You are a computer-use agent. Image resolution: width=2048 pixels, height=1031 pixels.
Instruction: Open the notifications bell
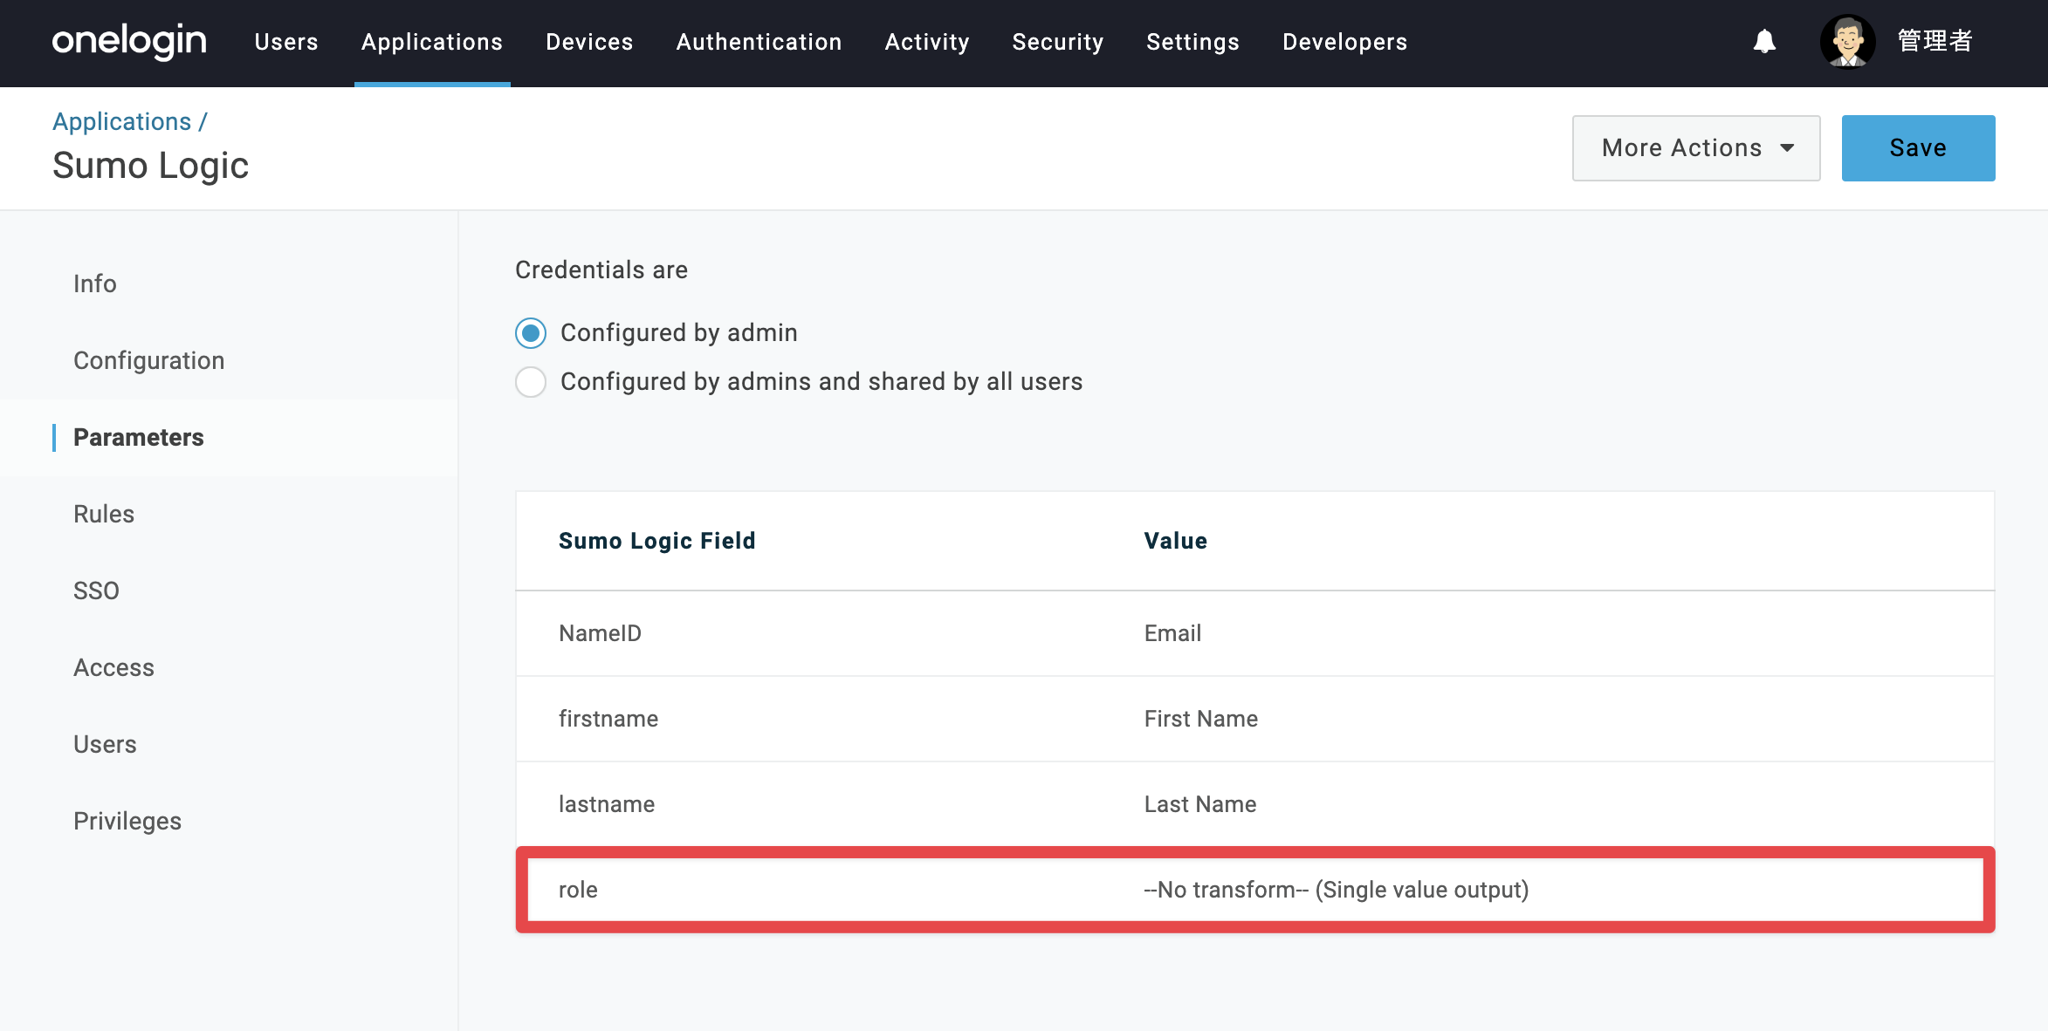(1764, 41)
